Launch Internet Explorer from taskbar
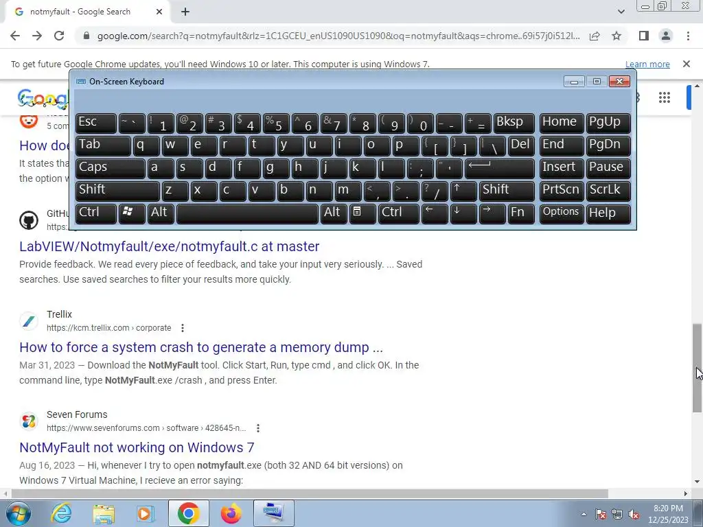Image resolution: width=703 pixels, height=527 pixels. 61,513
